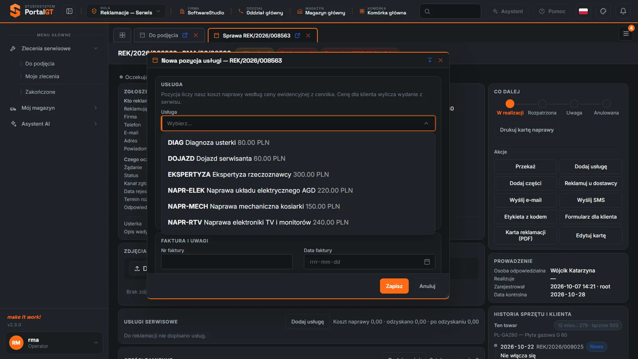
Task: Click Dodaj części button
Action: click(x=526, y=183)
